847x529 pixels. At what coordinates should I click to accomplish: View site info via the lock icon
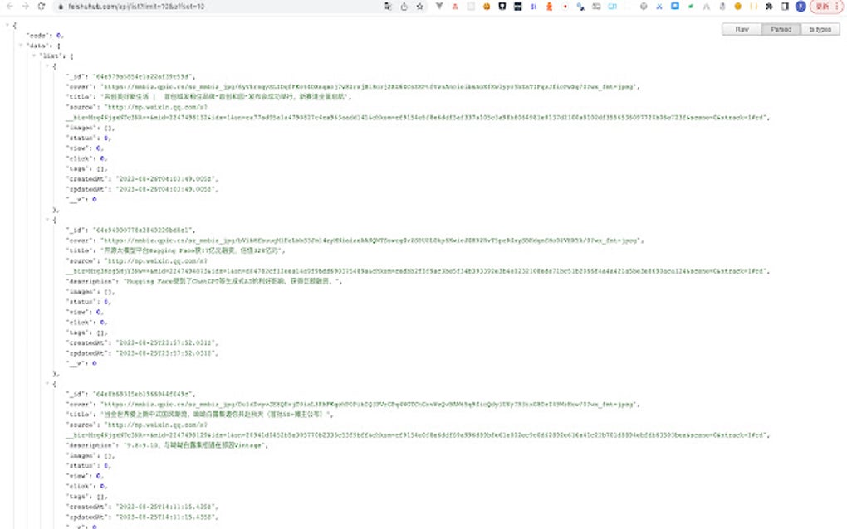pos(61,7)
